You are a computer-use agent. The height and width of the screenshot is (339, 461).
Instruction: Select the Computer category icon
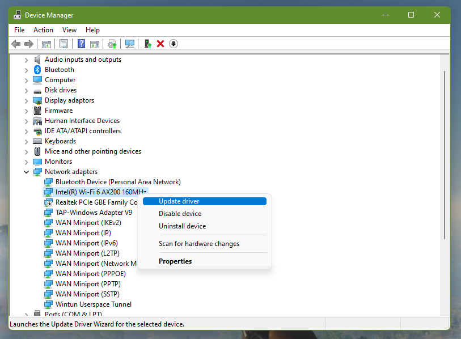point(37,80)
